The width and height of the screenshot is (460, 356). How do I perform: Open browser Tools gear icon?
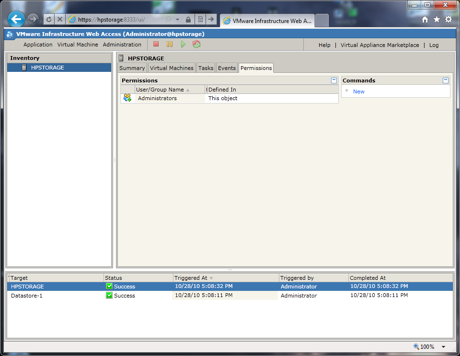click(448, 20)
